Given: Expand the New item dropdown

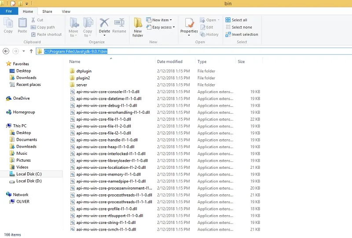Looking at the screenshot, I should point(171,20).
